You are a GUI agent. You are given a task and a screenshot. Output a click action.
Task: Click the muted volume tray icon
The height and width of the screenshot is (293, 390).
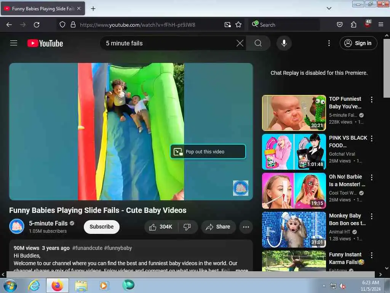[x=342, y=286]
